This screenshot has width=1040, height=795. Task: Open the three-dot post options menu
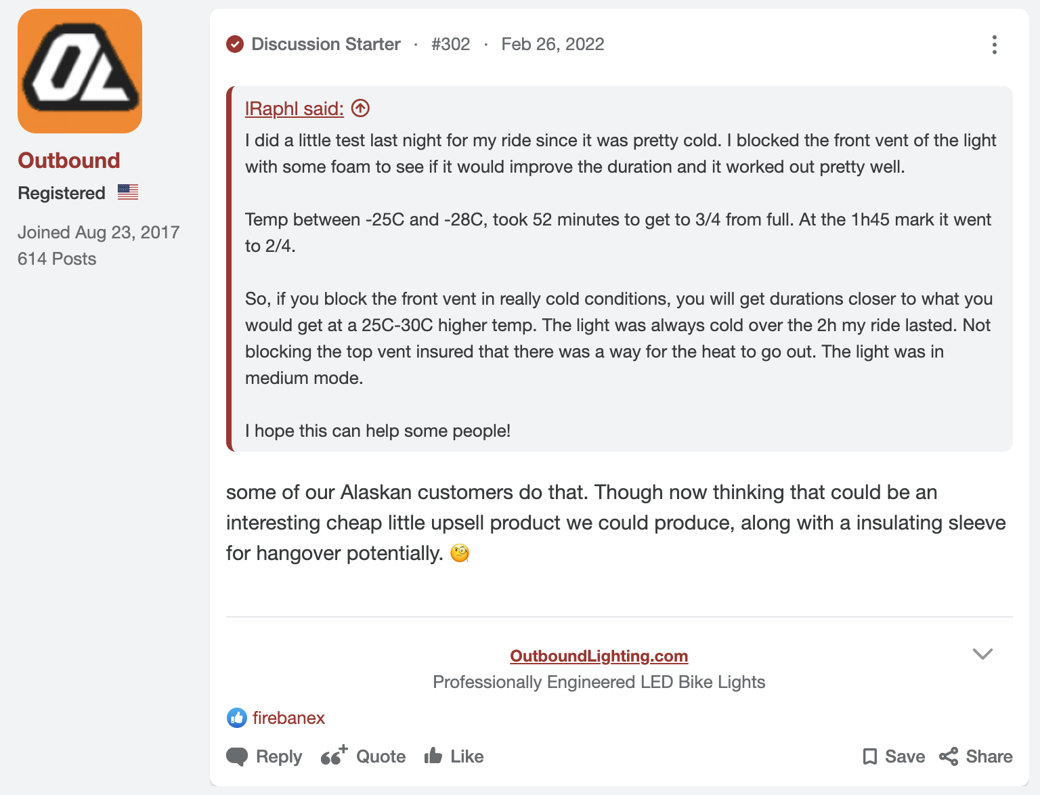click(994, 45)
